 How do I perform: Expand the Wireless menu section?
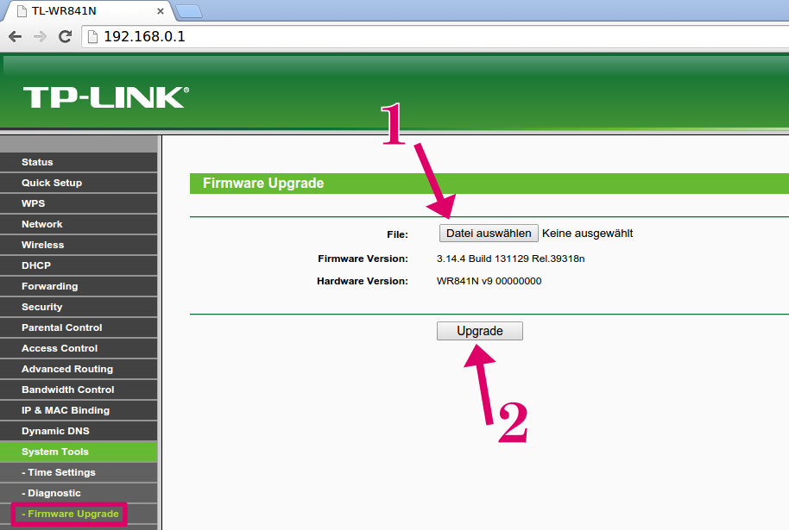click(79, 245)
